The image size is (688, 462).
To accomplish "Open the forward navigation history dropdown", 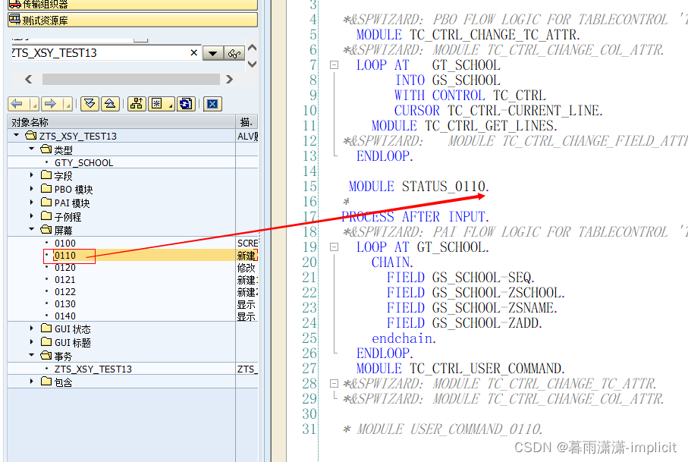I will click(x=67, y=104).
